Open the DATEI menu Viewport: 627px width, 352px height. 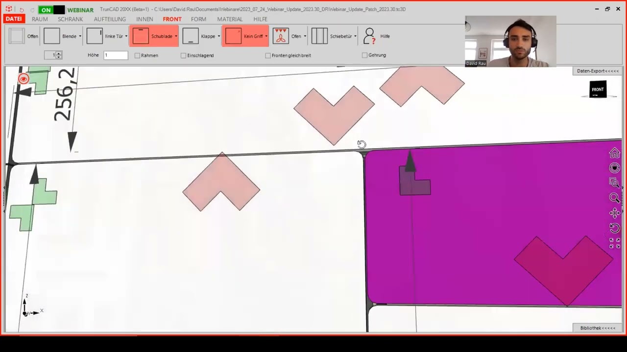(14, 19)
